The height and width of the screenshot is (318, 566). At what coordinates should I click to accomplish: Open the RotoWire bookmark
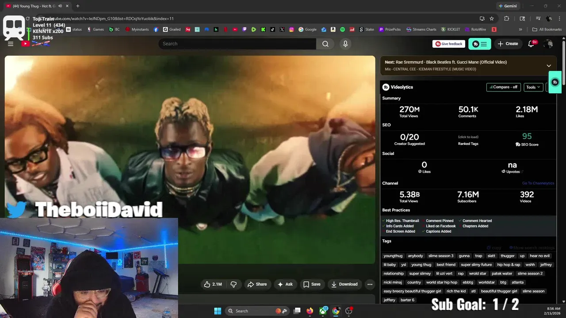(x=474, y=30)
